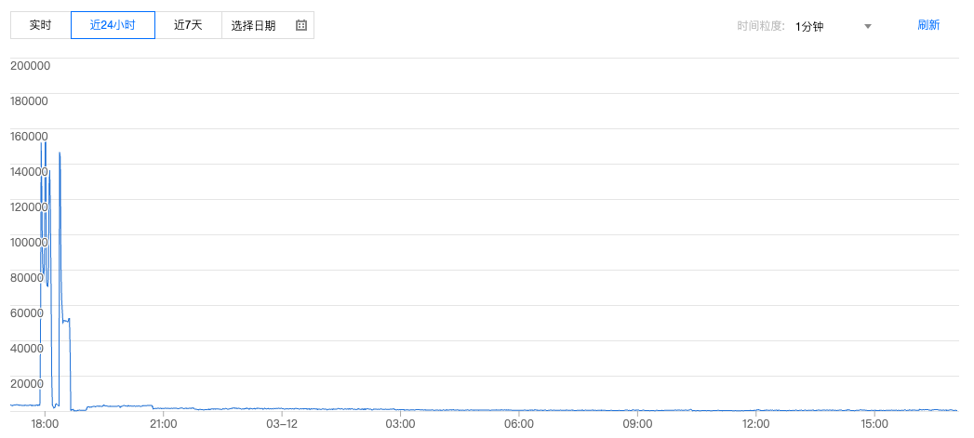The height and width of the screenshot is (438, 974).
Task: Select the 近24小时 tab
Action: [x=113, y=25]
